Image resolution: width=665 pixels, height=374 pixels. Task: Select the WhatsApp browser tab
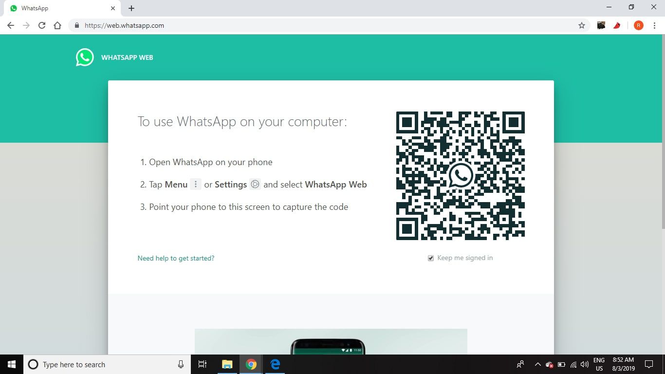[58, 8]
